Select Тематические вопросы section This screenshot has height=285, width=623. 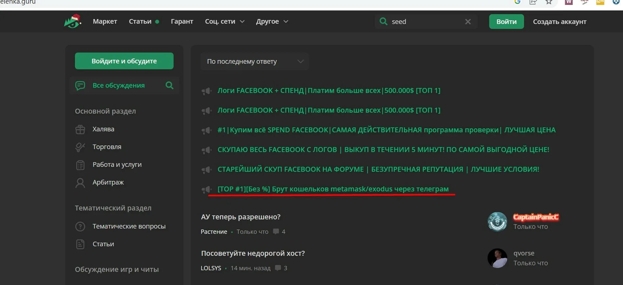(x=129, y=226)
